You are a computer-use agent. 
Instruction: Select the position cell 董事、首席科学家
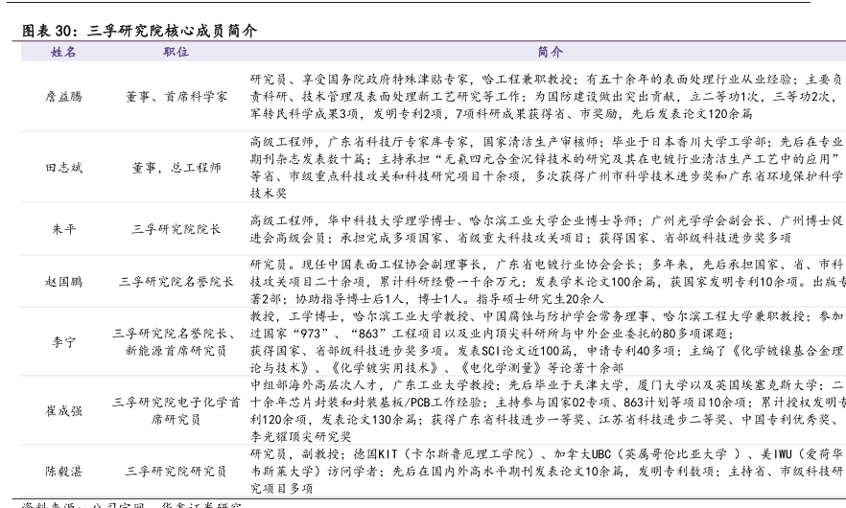point(176,98)
